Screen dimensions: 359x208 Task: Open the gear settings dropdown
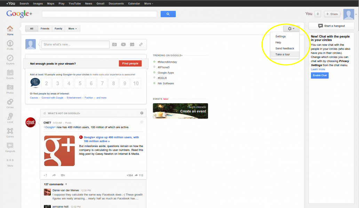coord(291,28)
